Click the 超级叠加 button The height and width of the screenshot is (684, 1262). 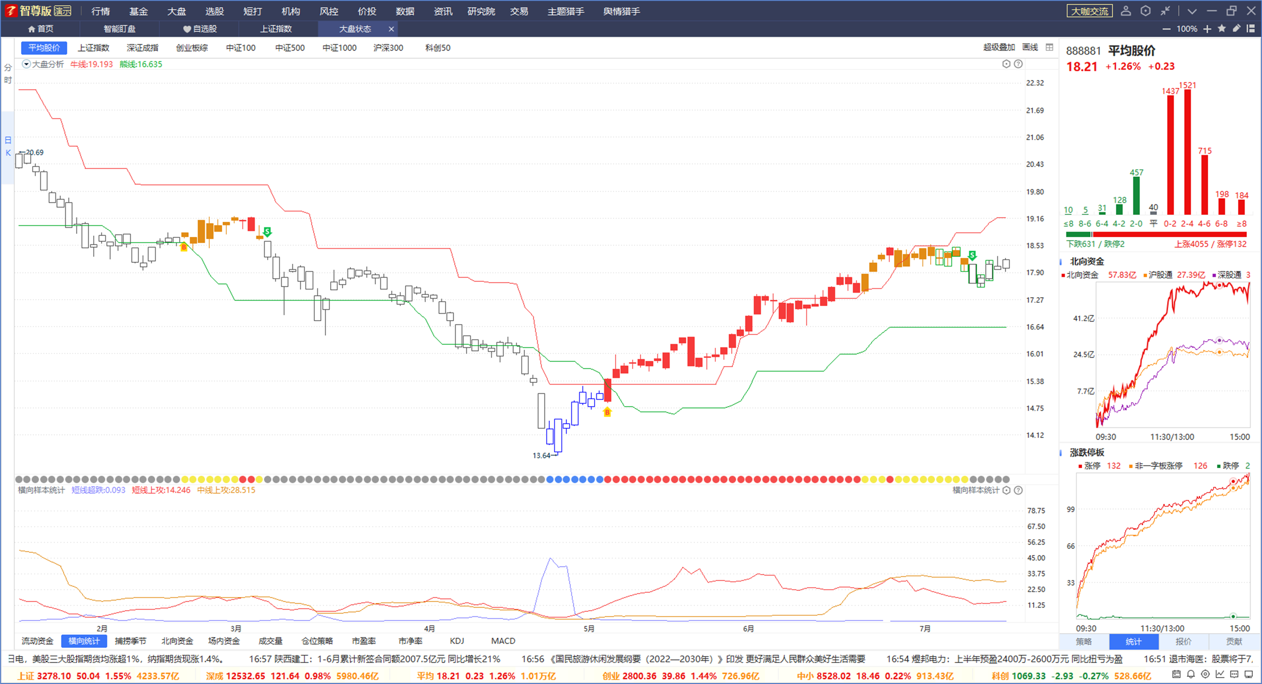click(999, 47)
